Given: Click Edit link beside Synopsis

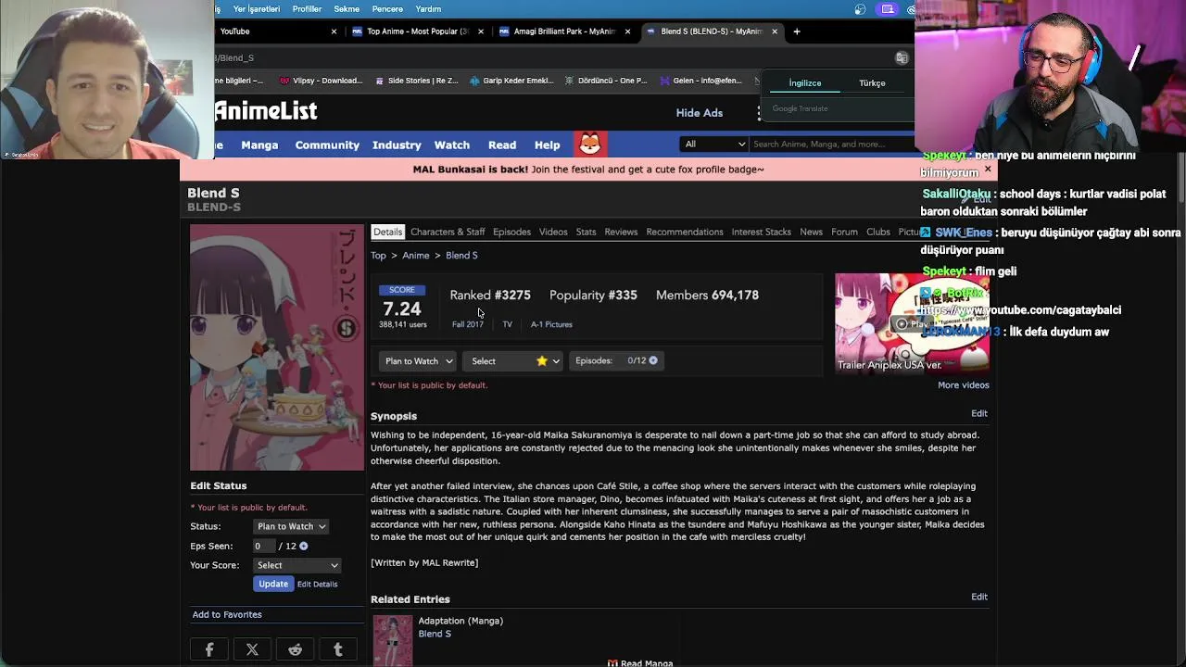Looking at the screenshot, I should tap(979, 413).
